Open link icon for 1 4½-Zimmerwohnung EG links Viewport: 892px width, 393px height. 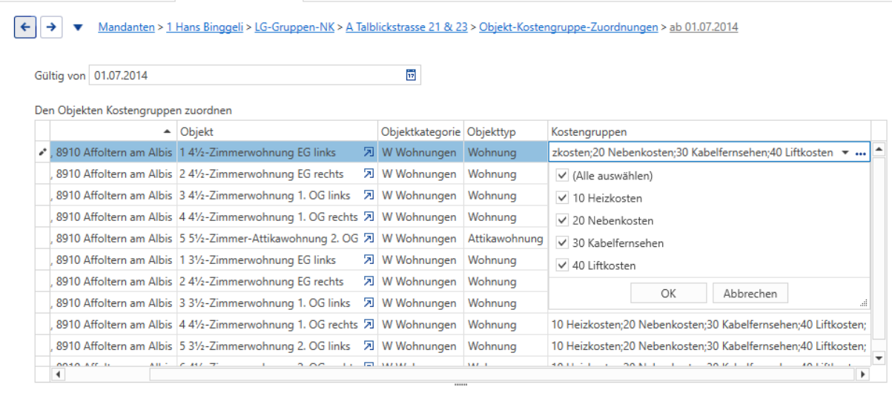369,153
